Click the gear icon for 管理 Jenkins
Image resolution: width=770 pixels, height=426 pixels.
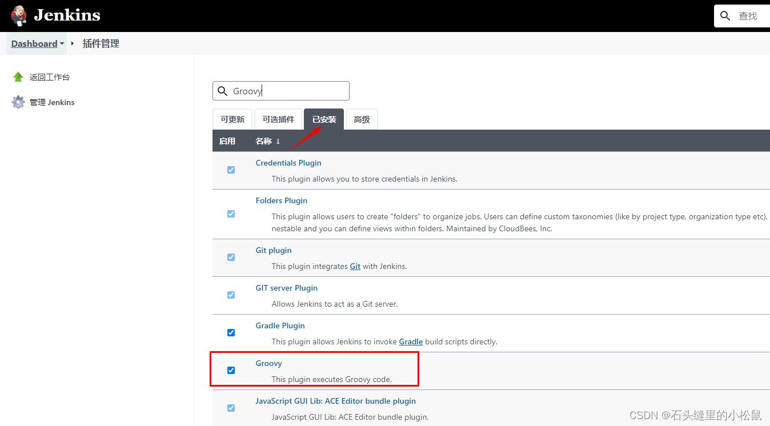point(18,102)
